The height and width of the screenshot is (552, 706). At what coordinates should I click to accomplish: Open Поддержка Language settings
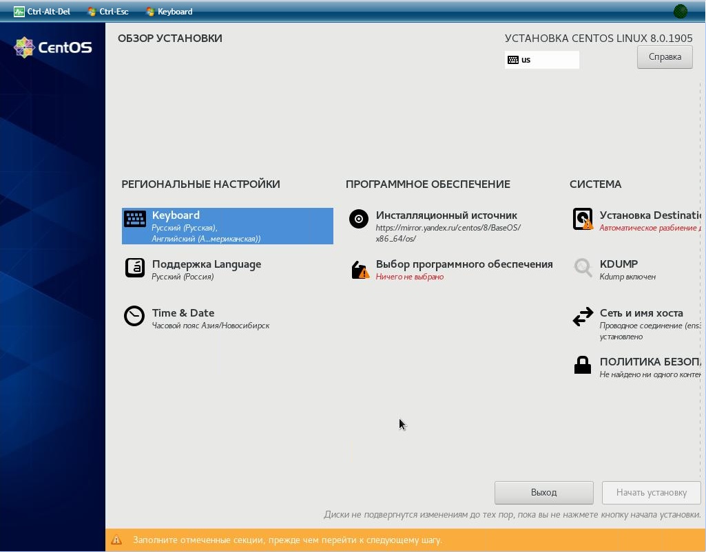pyautogui.click(x=193, y=269)
